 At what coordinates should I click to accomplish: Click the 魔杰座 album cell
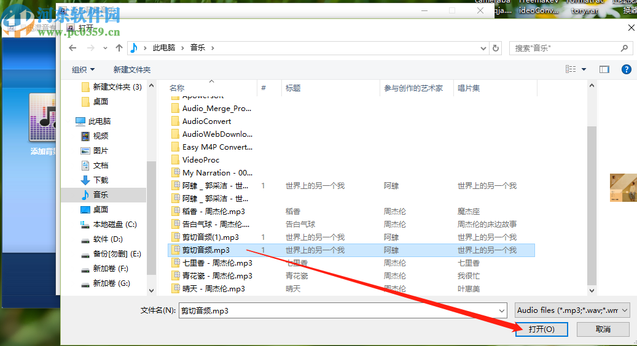click(469, 211)
